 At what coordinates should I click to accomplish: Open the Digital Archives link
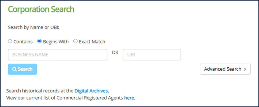92,91
